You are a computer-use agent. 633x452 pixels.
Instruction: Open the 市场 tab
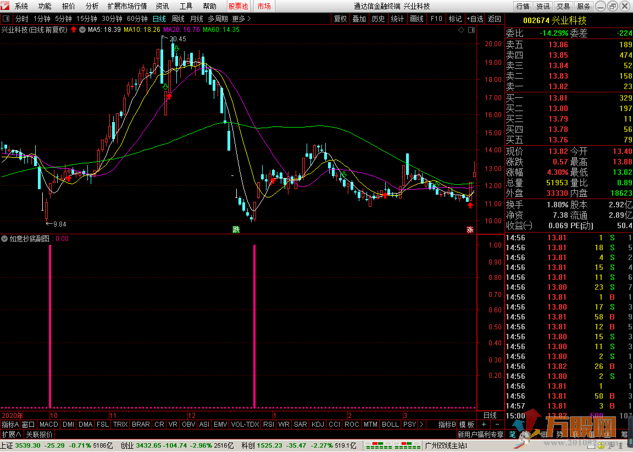pyautogui.click(x=264, y=6)
